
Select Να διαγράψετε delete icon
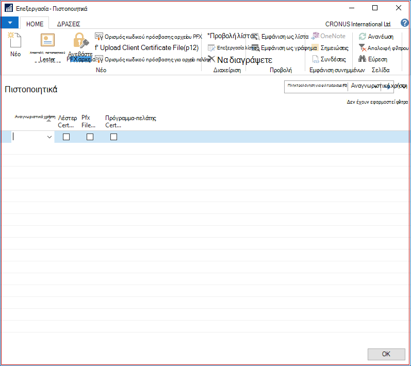coord(211,59)
